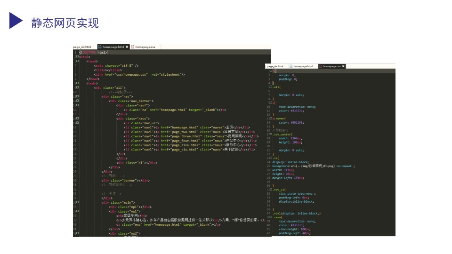452x254 pixels.
Task: Collapse the .nav_ul{ rule fold marker
Action: tap(271, 190)
